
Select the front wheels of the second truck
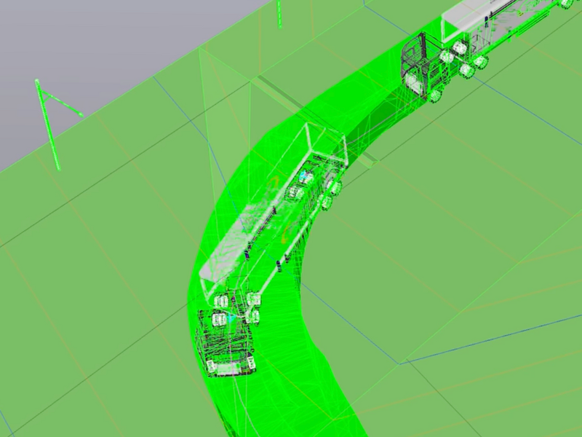tap(436, 95)
